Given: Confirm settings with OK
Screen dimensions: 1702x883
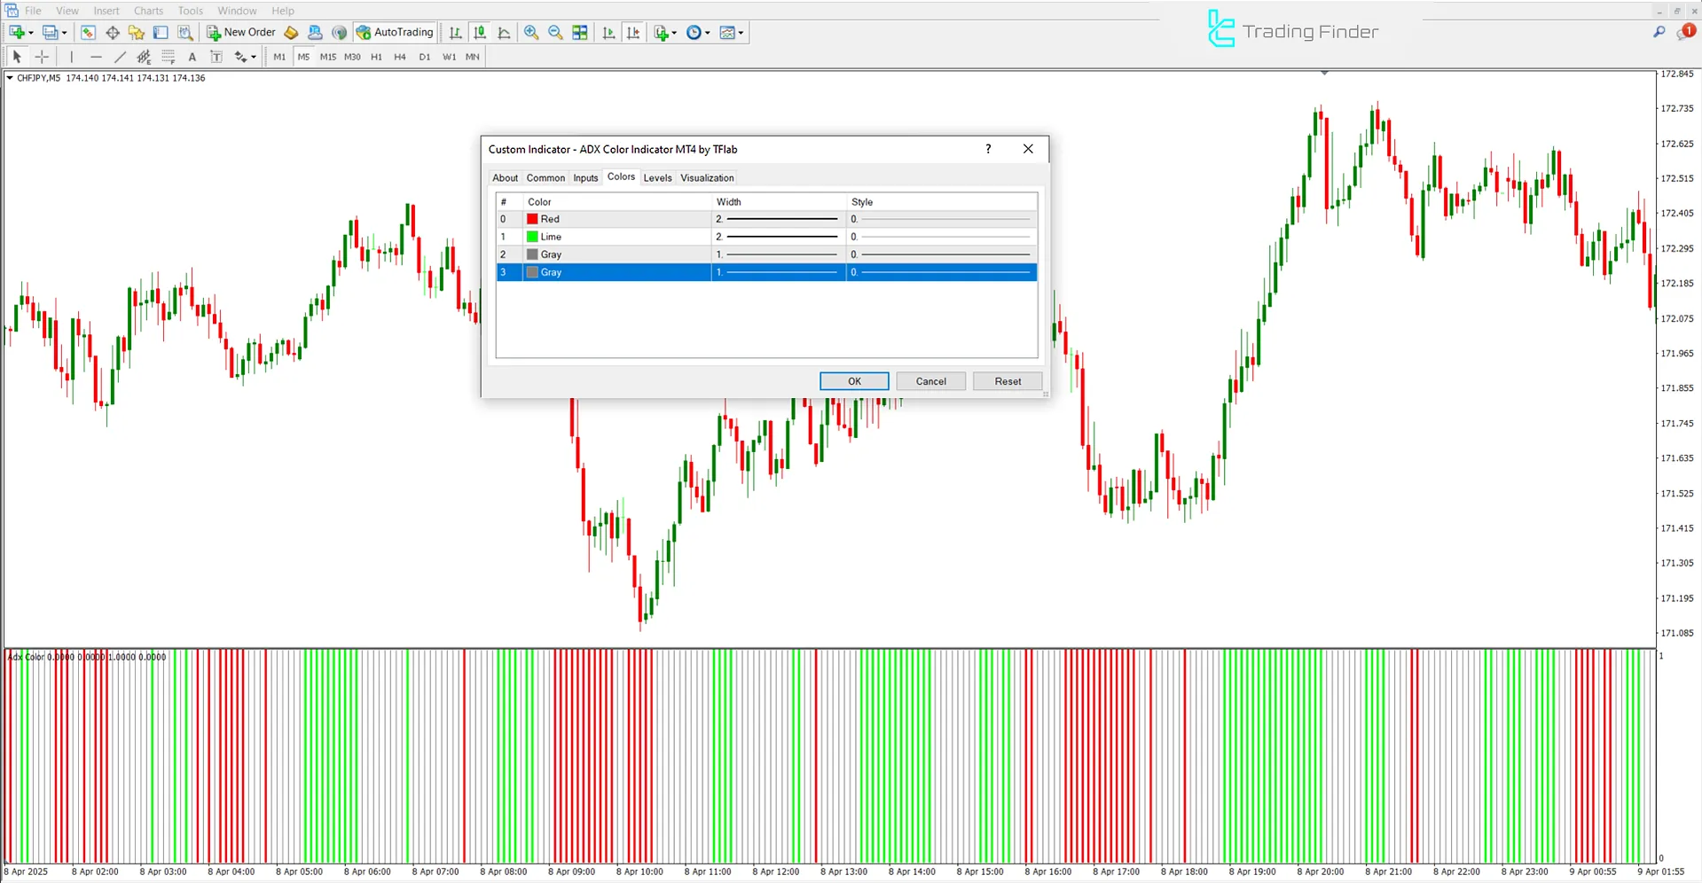Looking at the screenshot, I should (x=852, y=380).
